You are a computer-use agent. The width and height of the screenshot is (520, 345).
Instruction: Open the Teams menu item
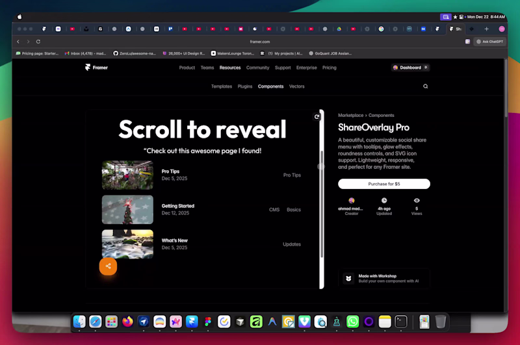(207, 68)
